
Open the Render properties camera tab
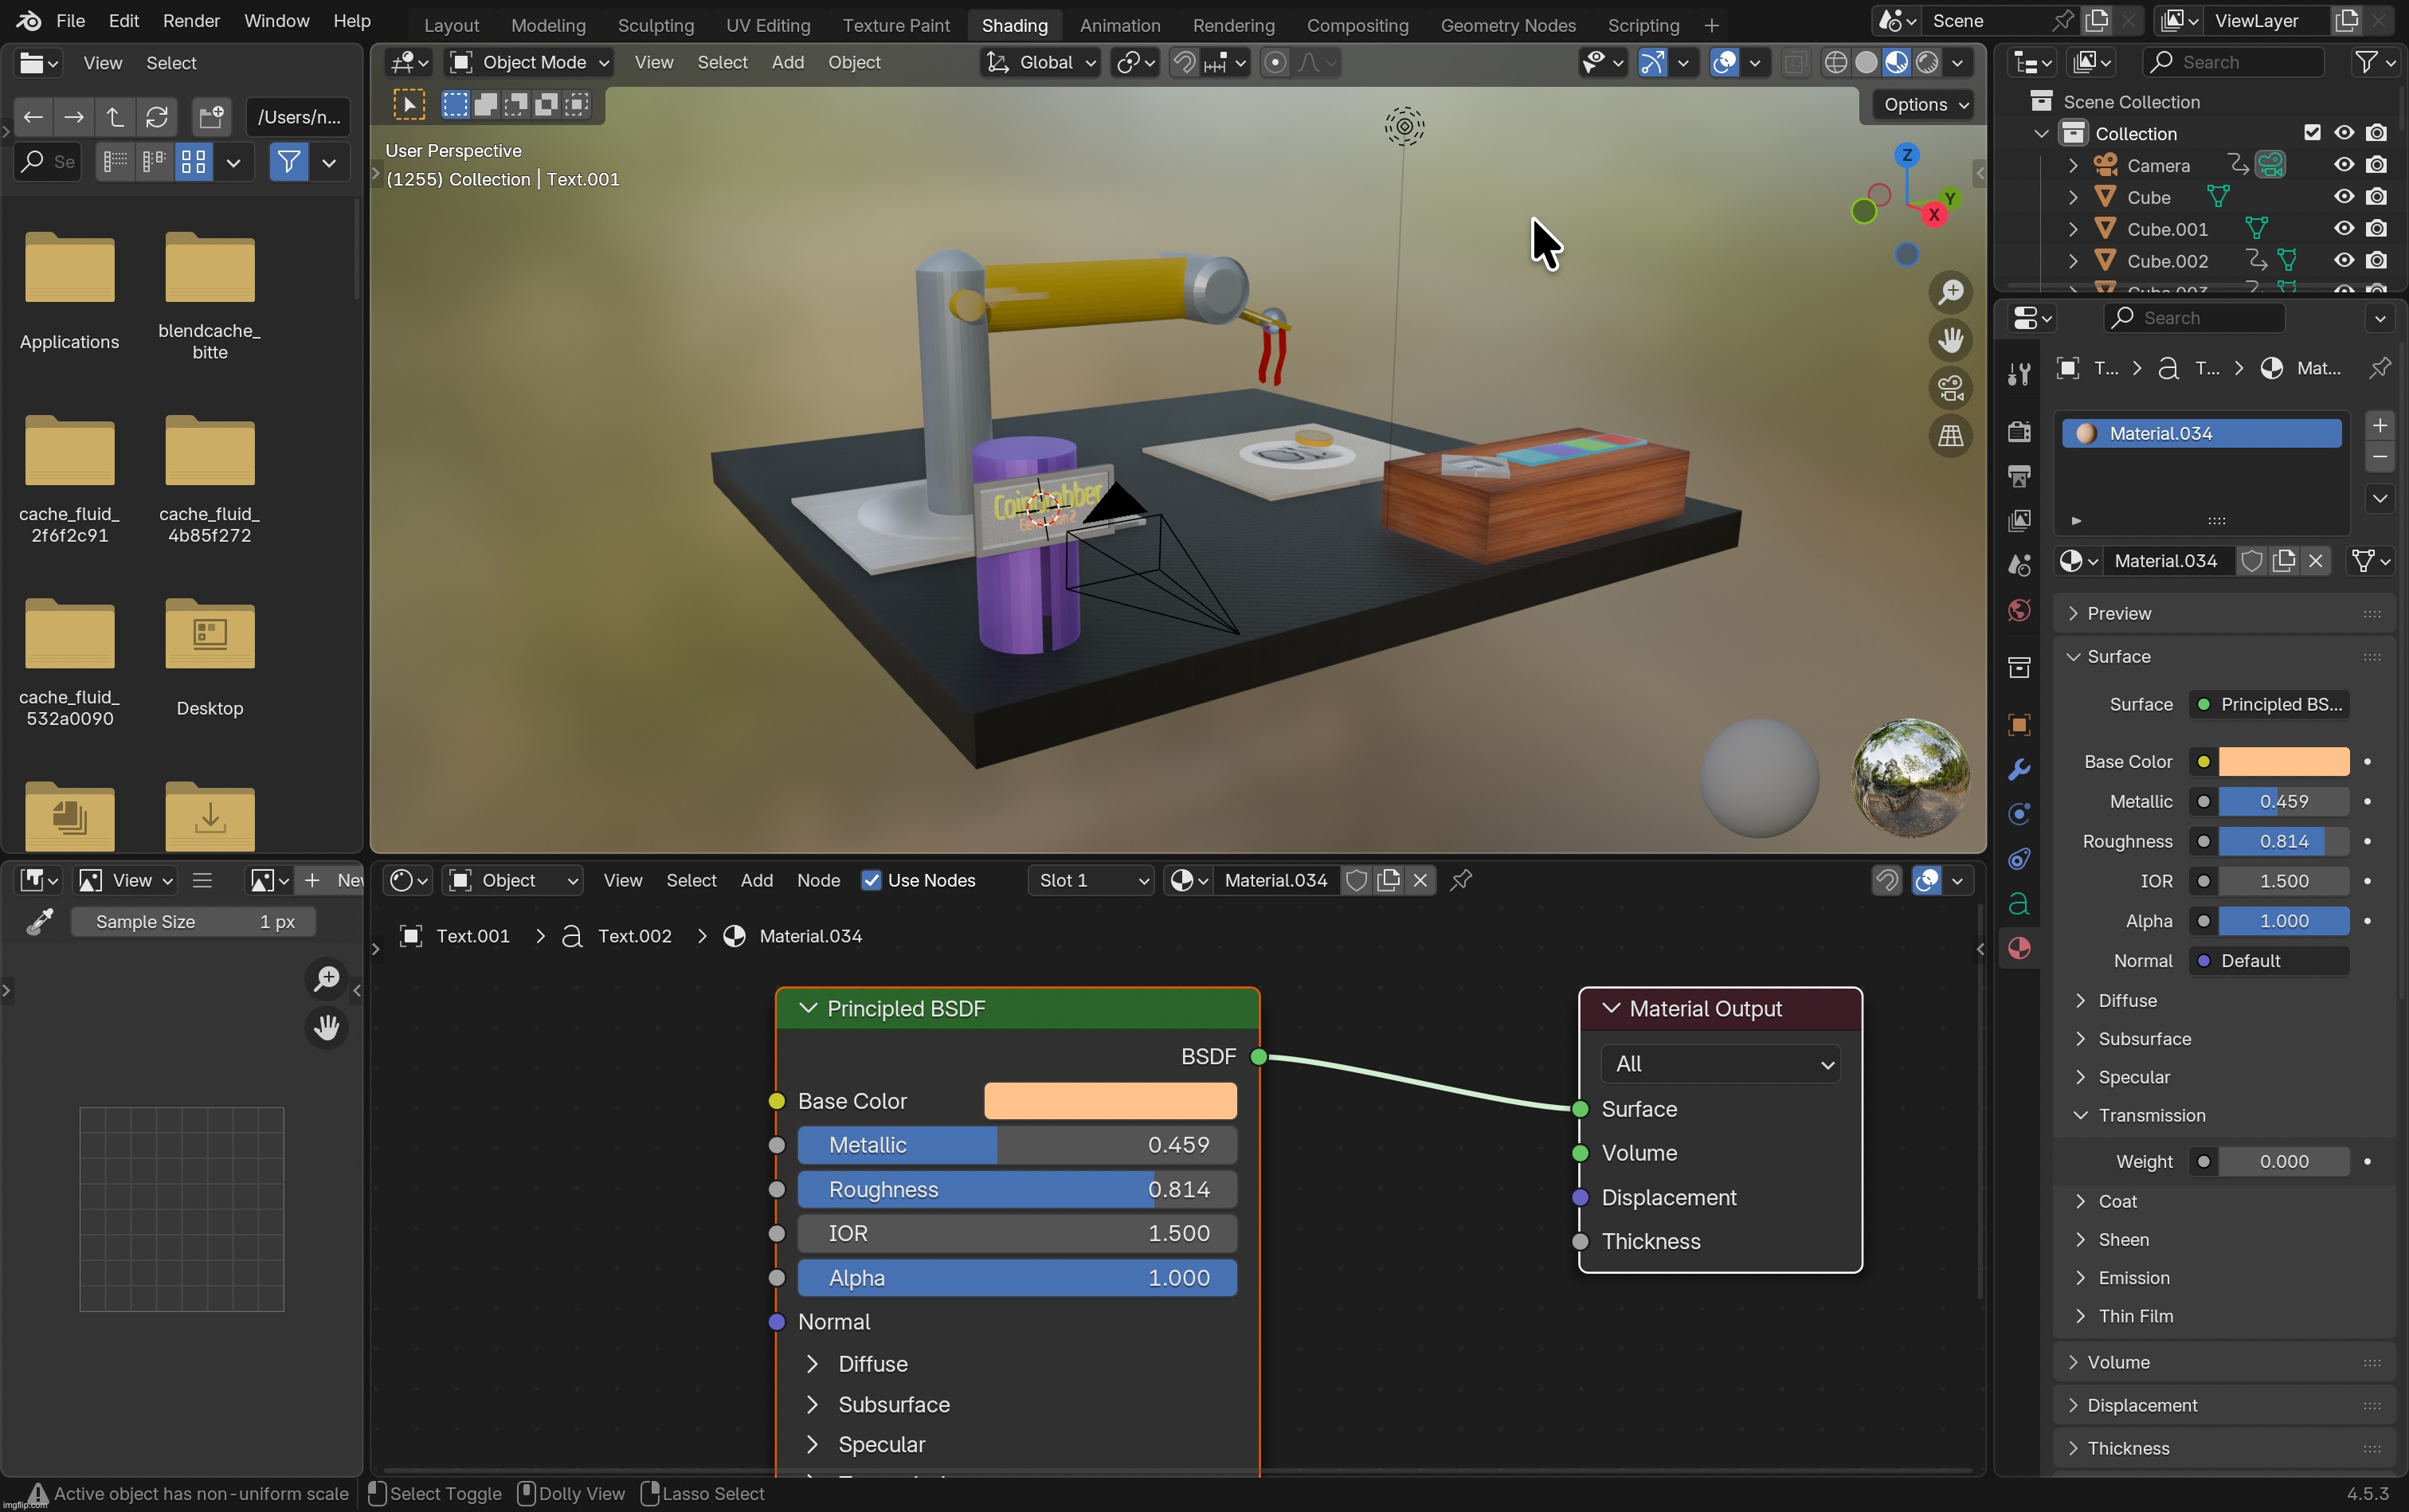(2018, 431)
